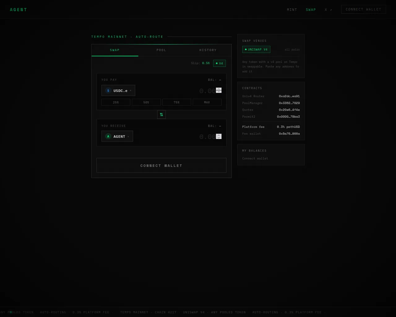
Task: Switch to the Pool tab
Action: [x=161, y=50]
